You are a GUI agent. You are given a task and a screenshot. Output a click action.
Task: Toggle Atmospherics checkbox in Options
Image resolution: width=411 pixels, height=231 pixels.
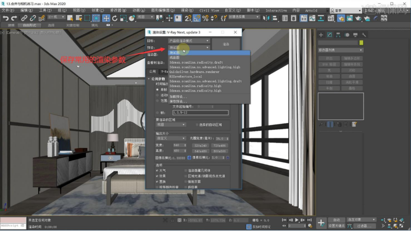coord(157,170)
